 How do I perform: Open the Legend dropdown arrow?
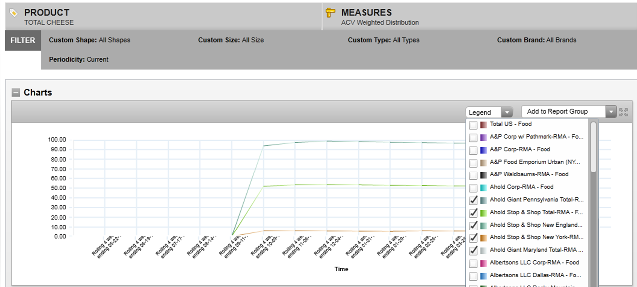coord(506,112)
